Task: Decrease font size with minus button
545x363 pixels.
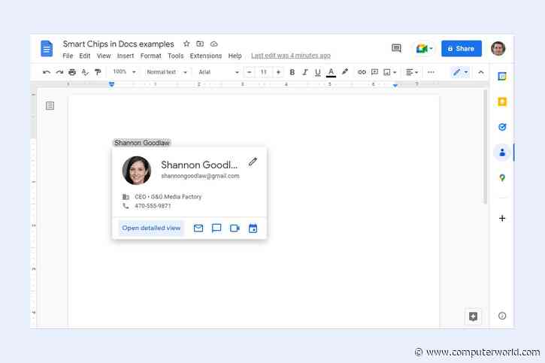Action: click(250, 72)
